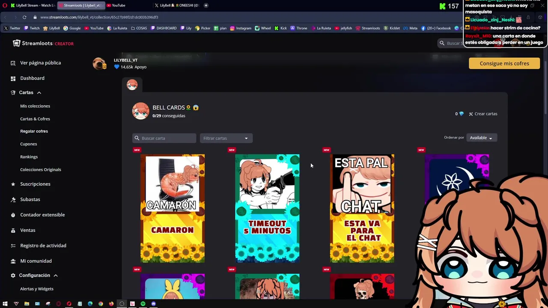
Task: Open Alertas y Widgets
Action: click(37, 289)
